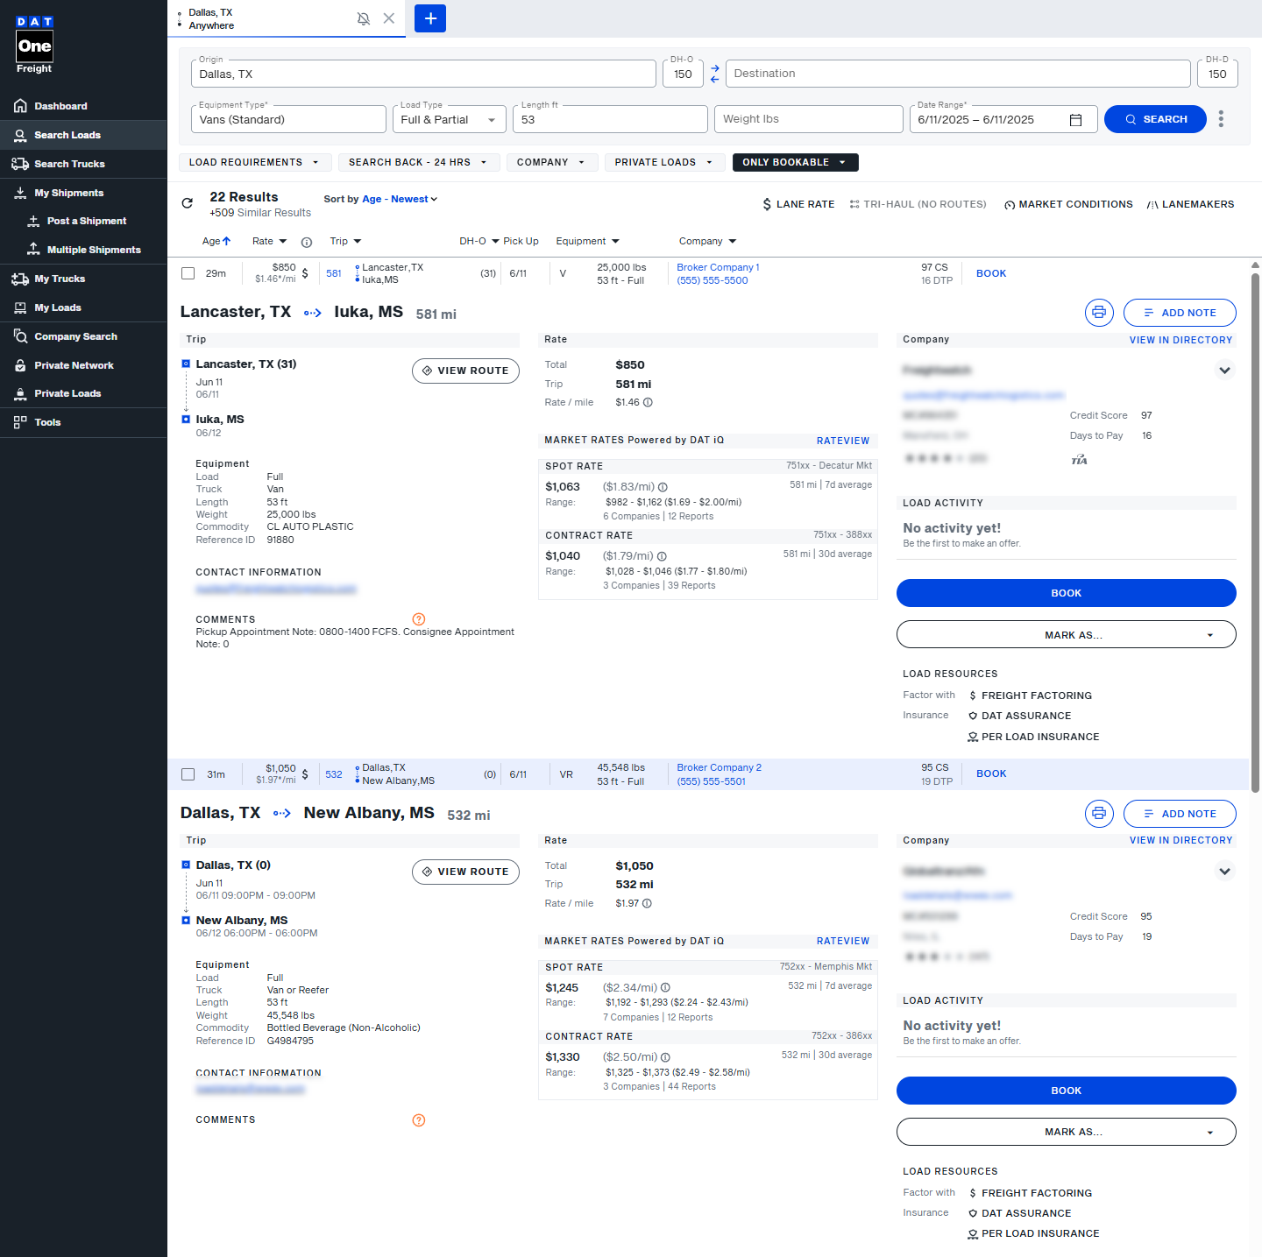Click the refresh results icon
This screenshot has height=1257, width=1262.
point(187,203)
